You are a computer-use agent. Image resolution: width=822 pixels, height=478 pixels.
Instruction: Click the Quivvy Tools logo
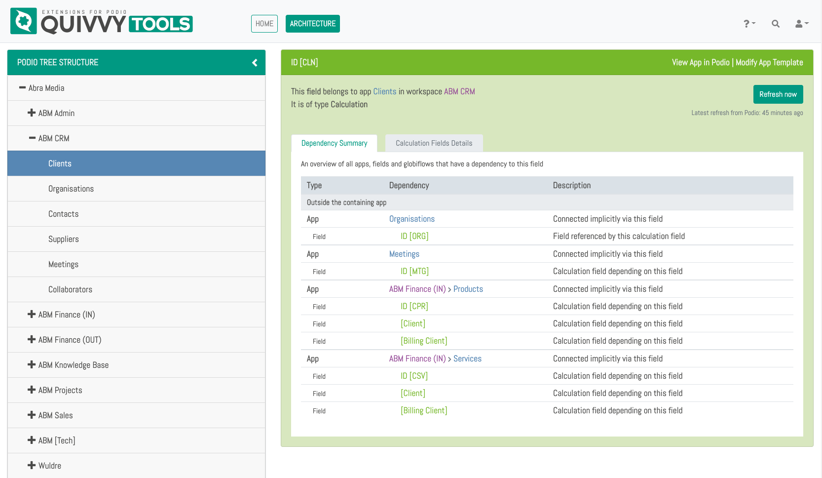(102, 21)
